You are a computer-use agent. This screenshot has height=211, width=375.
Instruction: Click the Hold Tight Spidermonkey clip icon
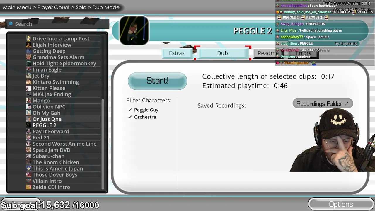[28, 63]
